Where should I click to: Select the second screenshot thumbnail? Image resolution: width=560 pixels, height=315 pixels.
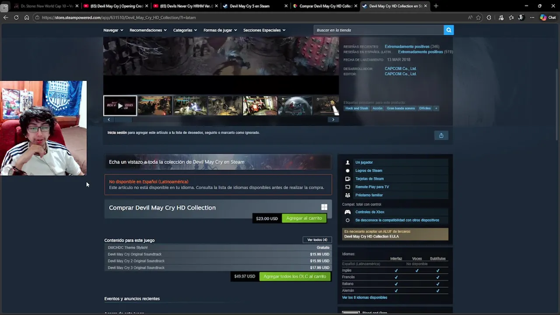tap(155, 105)
